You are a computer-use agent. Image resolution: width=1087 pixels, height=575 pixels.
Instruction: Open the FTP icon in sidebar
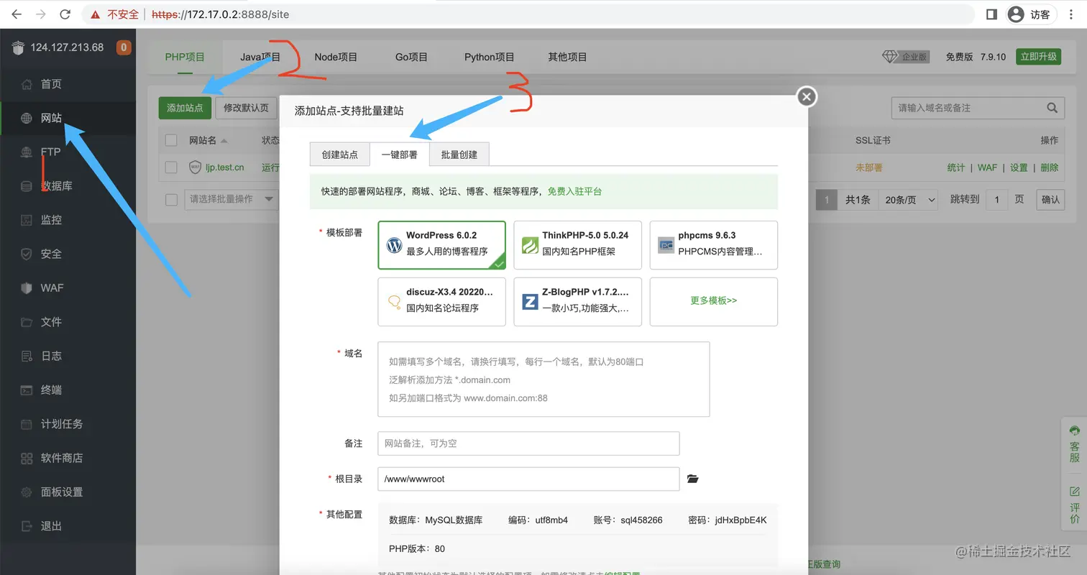click(27, 152)
